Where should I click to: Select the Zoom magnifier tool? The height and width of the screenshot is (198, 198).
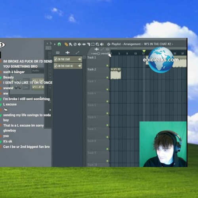[x=97, y=44]
